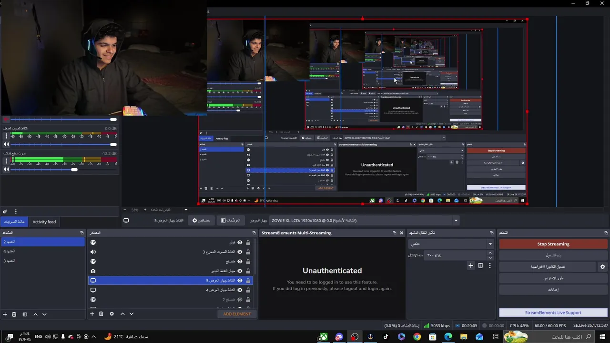
Task: Toggle طور الاستوديو studio mode button
Action: point(553,278)
